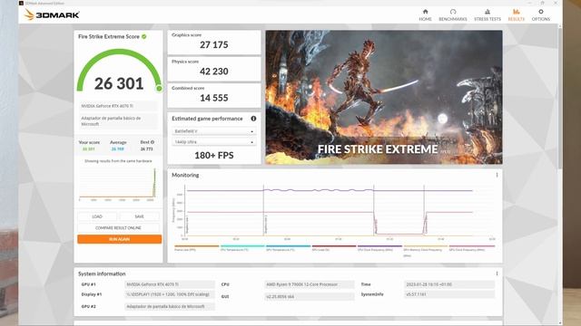Image resolution: width=581 pixels, height=326 pixels.
Task: Toggle the GPU Load legend
Action: tap(333, 248)
